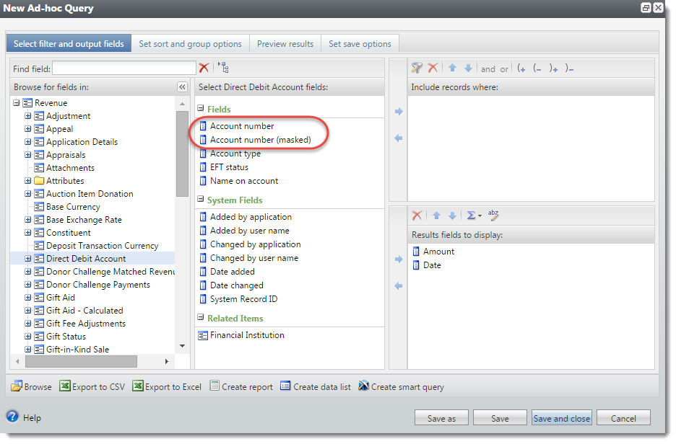Remove a closing parenthesis from filter

(x=570, y=68)
